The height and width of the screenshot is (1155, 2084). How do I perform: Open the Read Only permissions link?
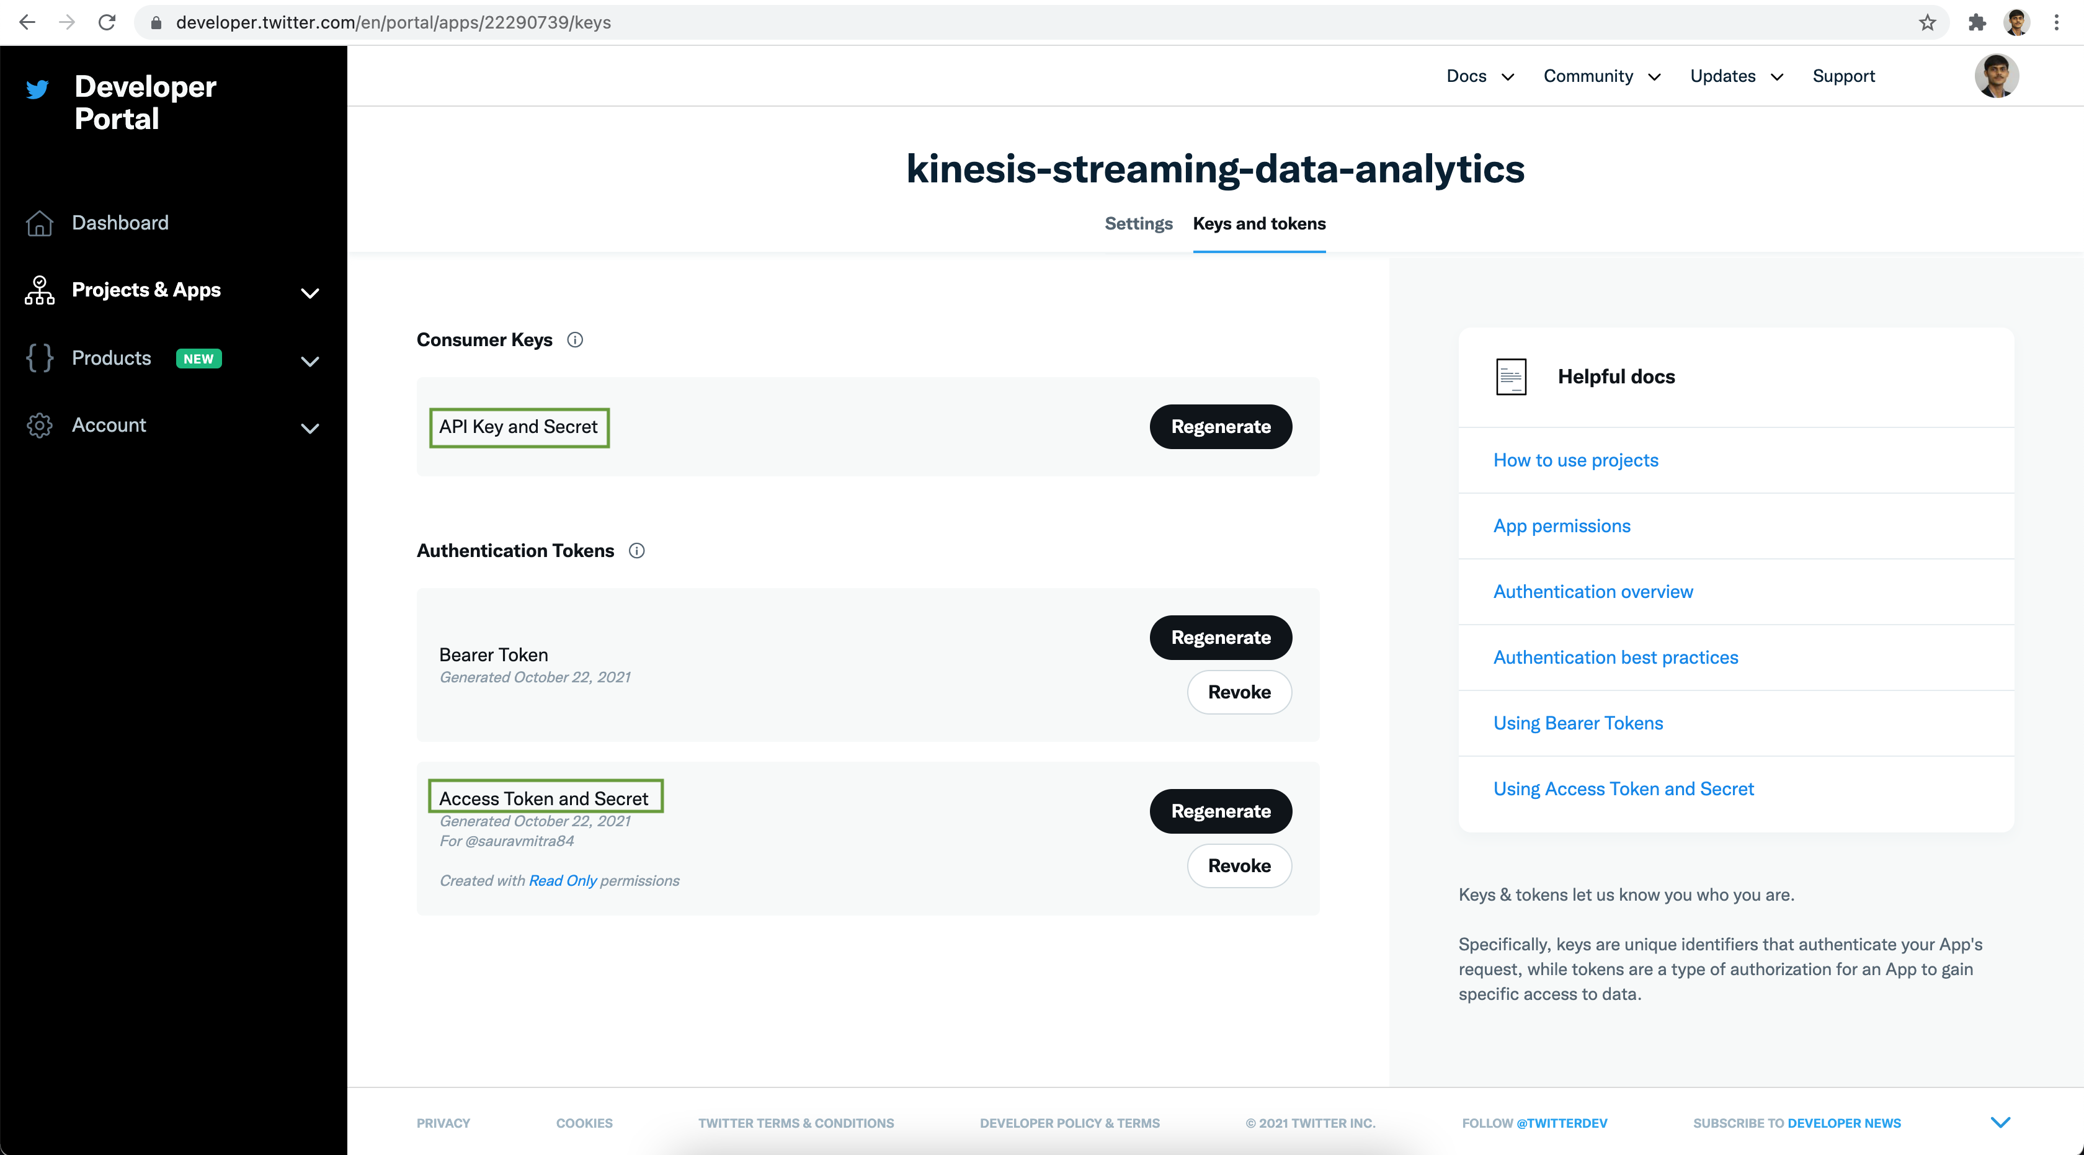point(563,881)
